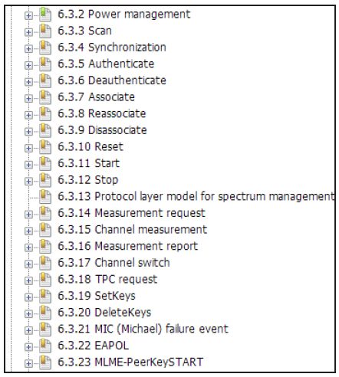339x377 pixels.
Task: Open section 6.3.8 Reassociate
Action: pos(102,113)
